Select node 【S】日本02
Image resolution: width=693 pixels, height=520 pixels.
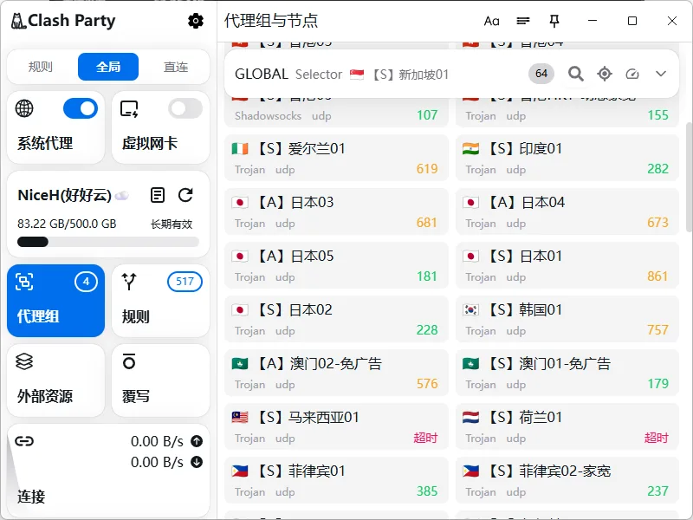336,319
